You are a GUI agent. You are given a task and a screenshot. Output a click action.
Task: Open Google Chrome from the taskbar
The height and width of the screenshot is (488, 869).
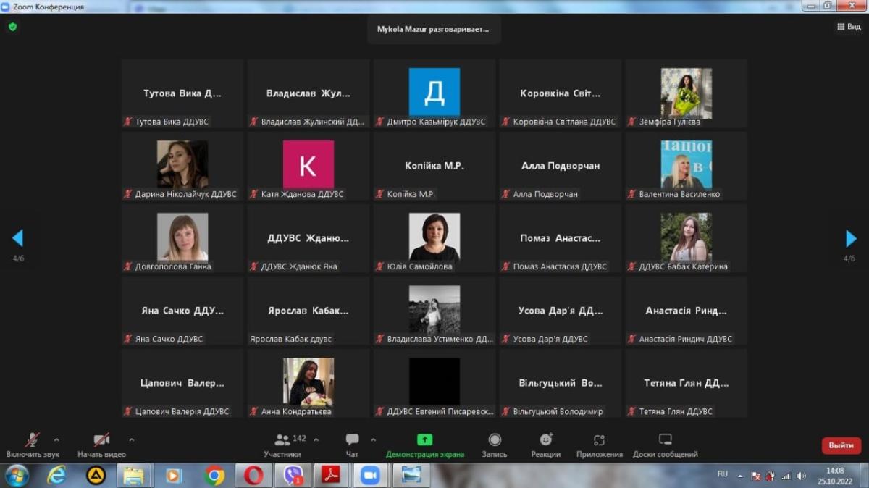214,476
